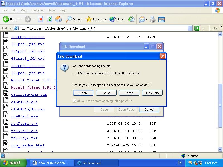Click Open in the File Download prompt
This screenshot has width=223, height=167.
(x=83, y=93)
